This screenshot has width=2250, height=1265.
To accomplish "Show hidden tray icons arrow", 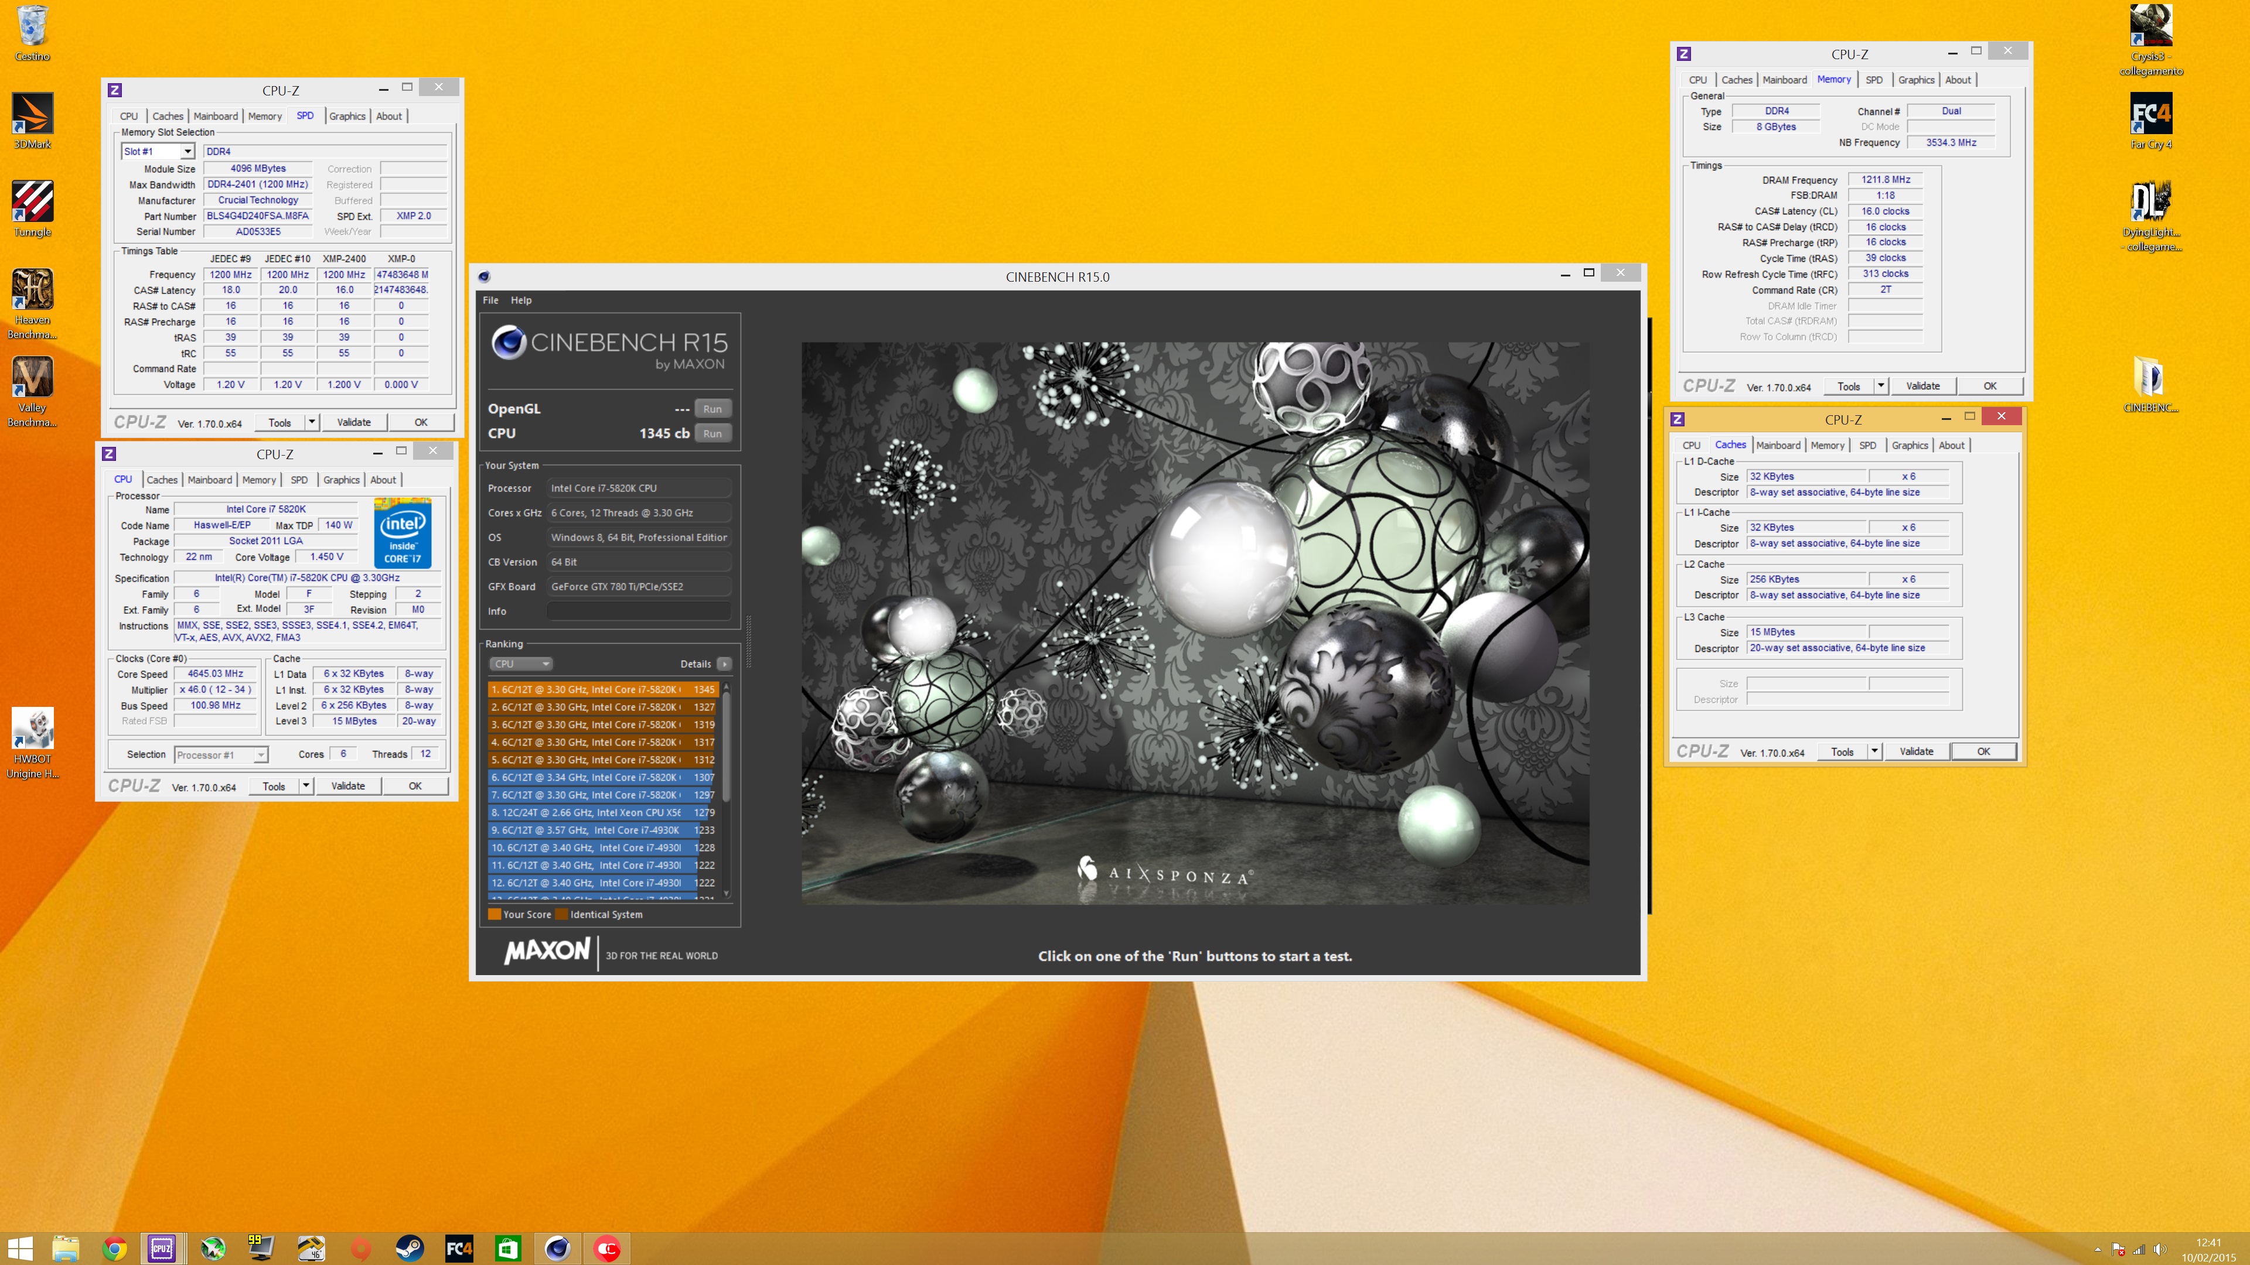I will click(x=2098, y=1249).
